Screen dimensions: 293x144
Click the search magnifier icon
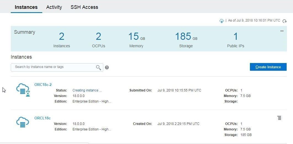(99, 67)
